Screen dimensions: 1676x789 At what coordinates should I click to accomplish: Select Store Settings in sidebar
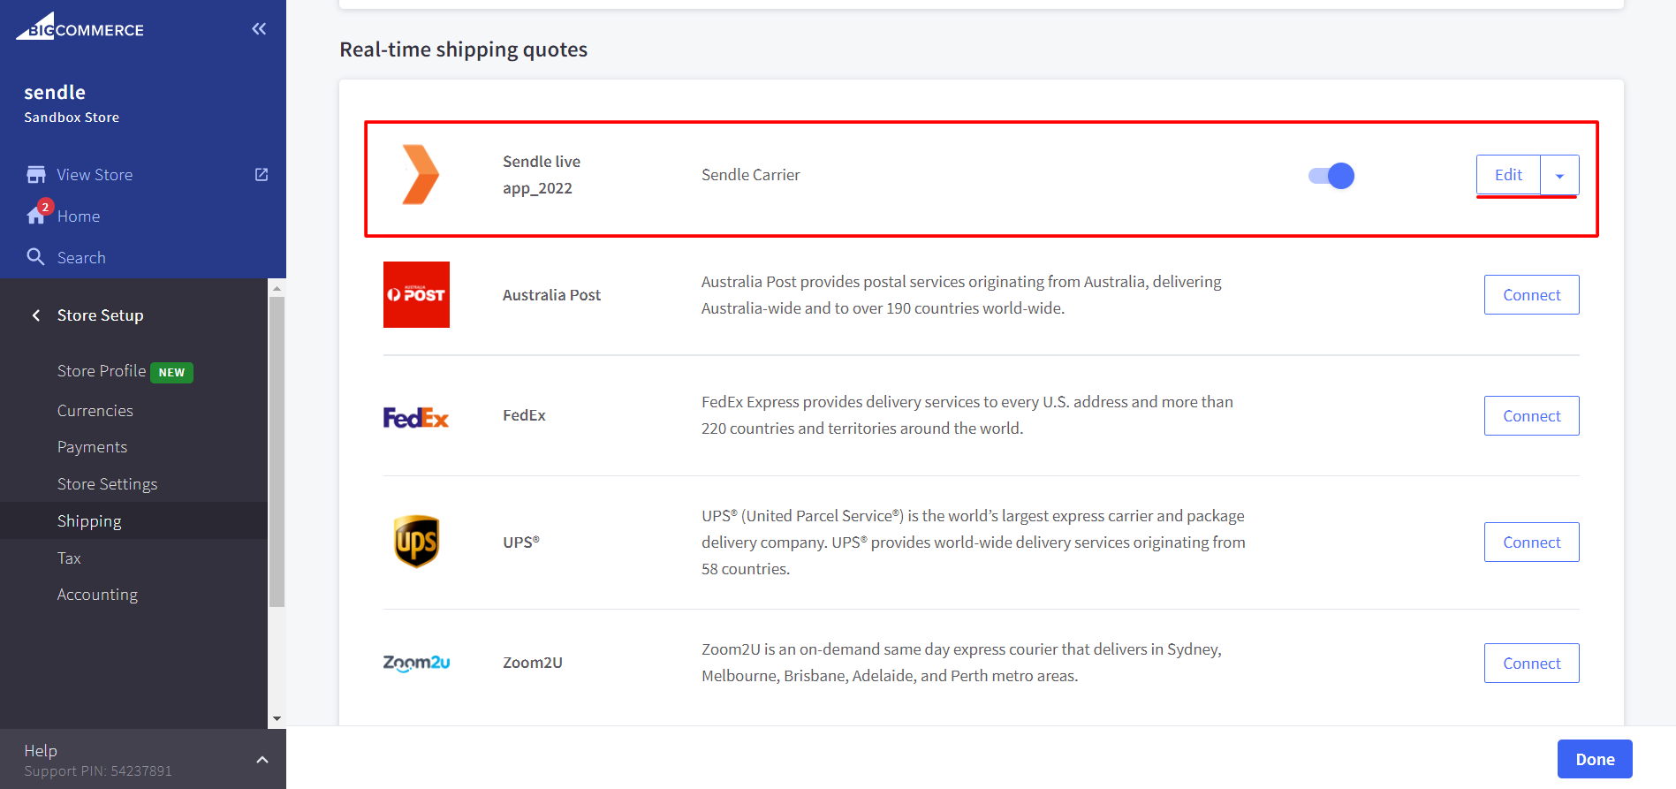click(x=107, y=484)
